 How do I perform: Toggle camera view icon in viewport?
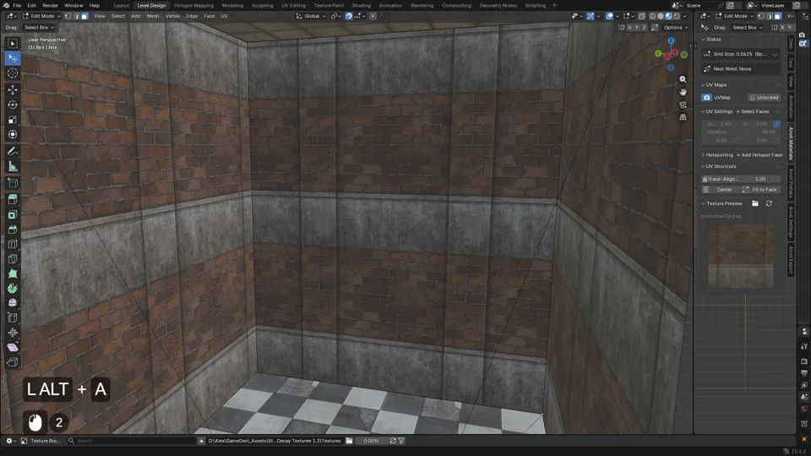tap(683, 105)
